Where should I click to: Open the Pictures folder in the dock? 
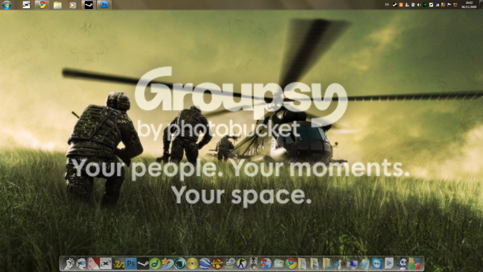tap(315, 263)
